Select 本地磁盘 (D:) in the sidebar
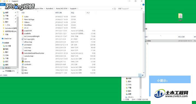 pyautogui.click(x=9, y=71)
